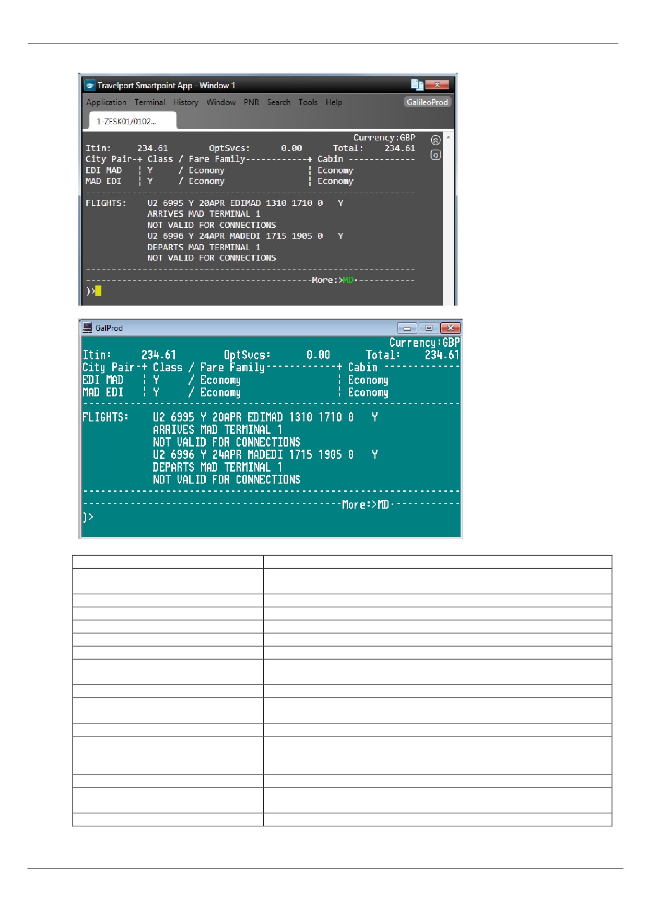
Task: Click ARRIVES MAD TERMINAL 1 in GalProd window
Action: [217, 430]
